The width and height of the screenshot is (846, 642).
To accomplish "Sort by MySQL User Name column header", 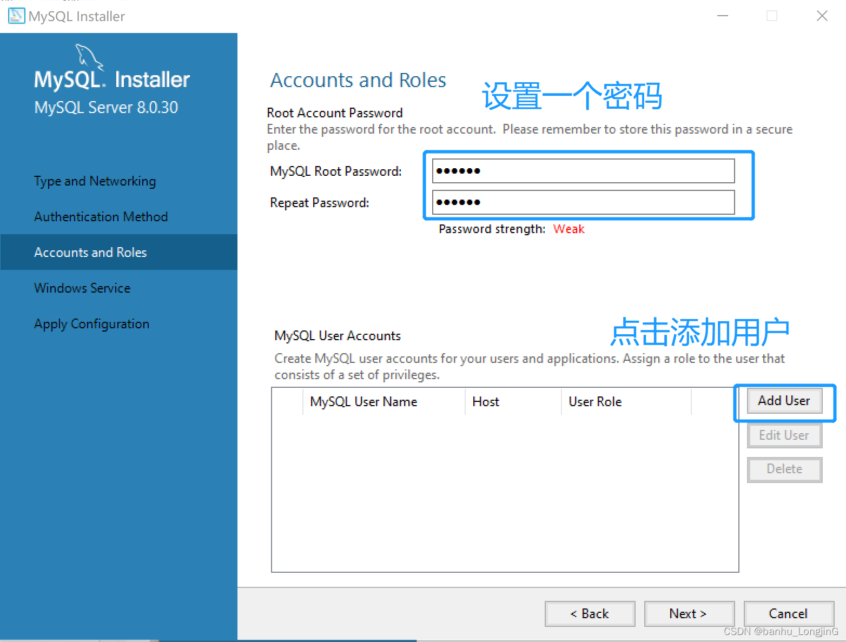I will pyautogui.click(x=384, y=402).
